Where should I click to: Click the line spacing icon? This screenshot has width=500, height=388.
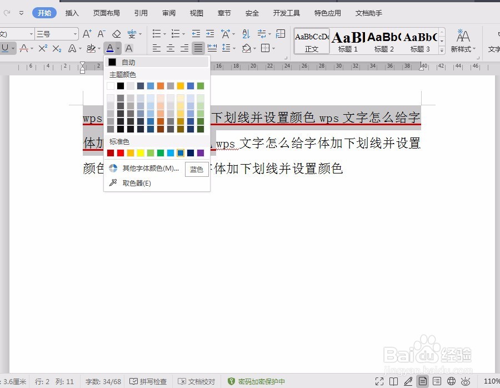226,48
